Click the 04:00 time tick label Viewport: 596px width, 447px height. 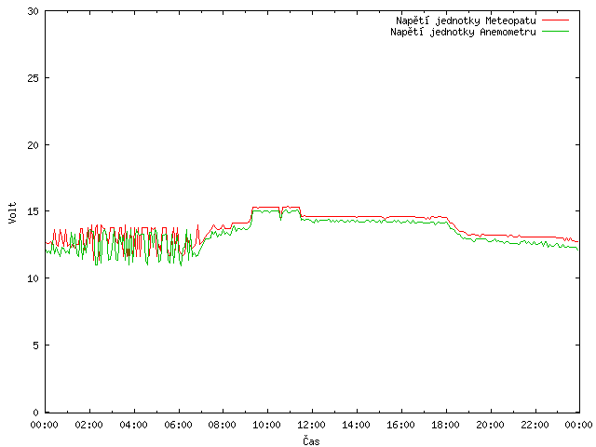pyautogui.click(x=133, y=425)
